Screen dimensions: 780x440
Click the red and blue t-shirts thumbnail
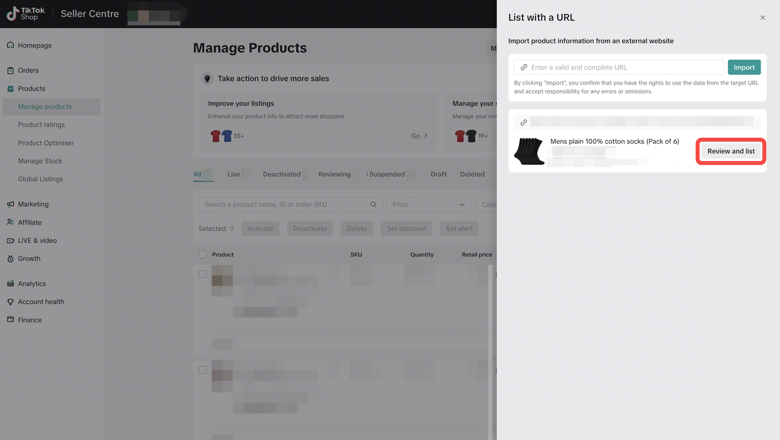221,136
